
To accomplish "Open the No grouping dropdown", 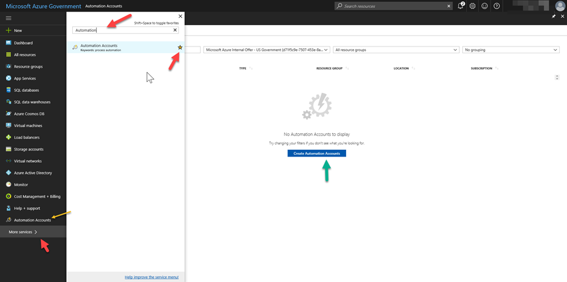I will point(511,50).
